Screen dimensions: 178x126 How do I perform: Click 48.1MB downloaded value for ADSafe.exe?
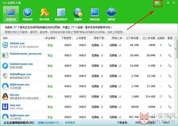(134, 45)
